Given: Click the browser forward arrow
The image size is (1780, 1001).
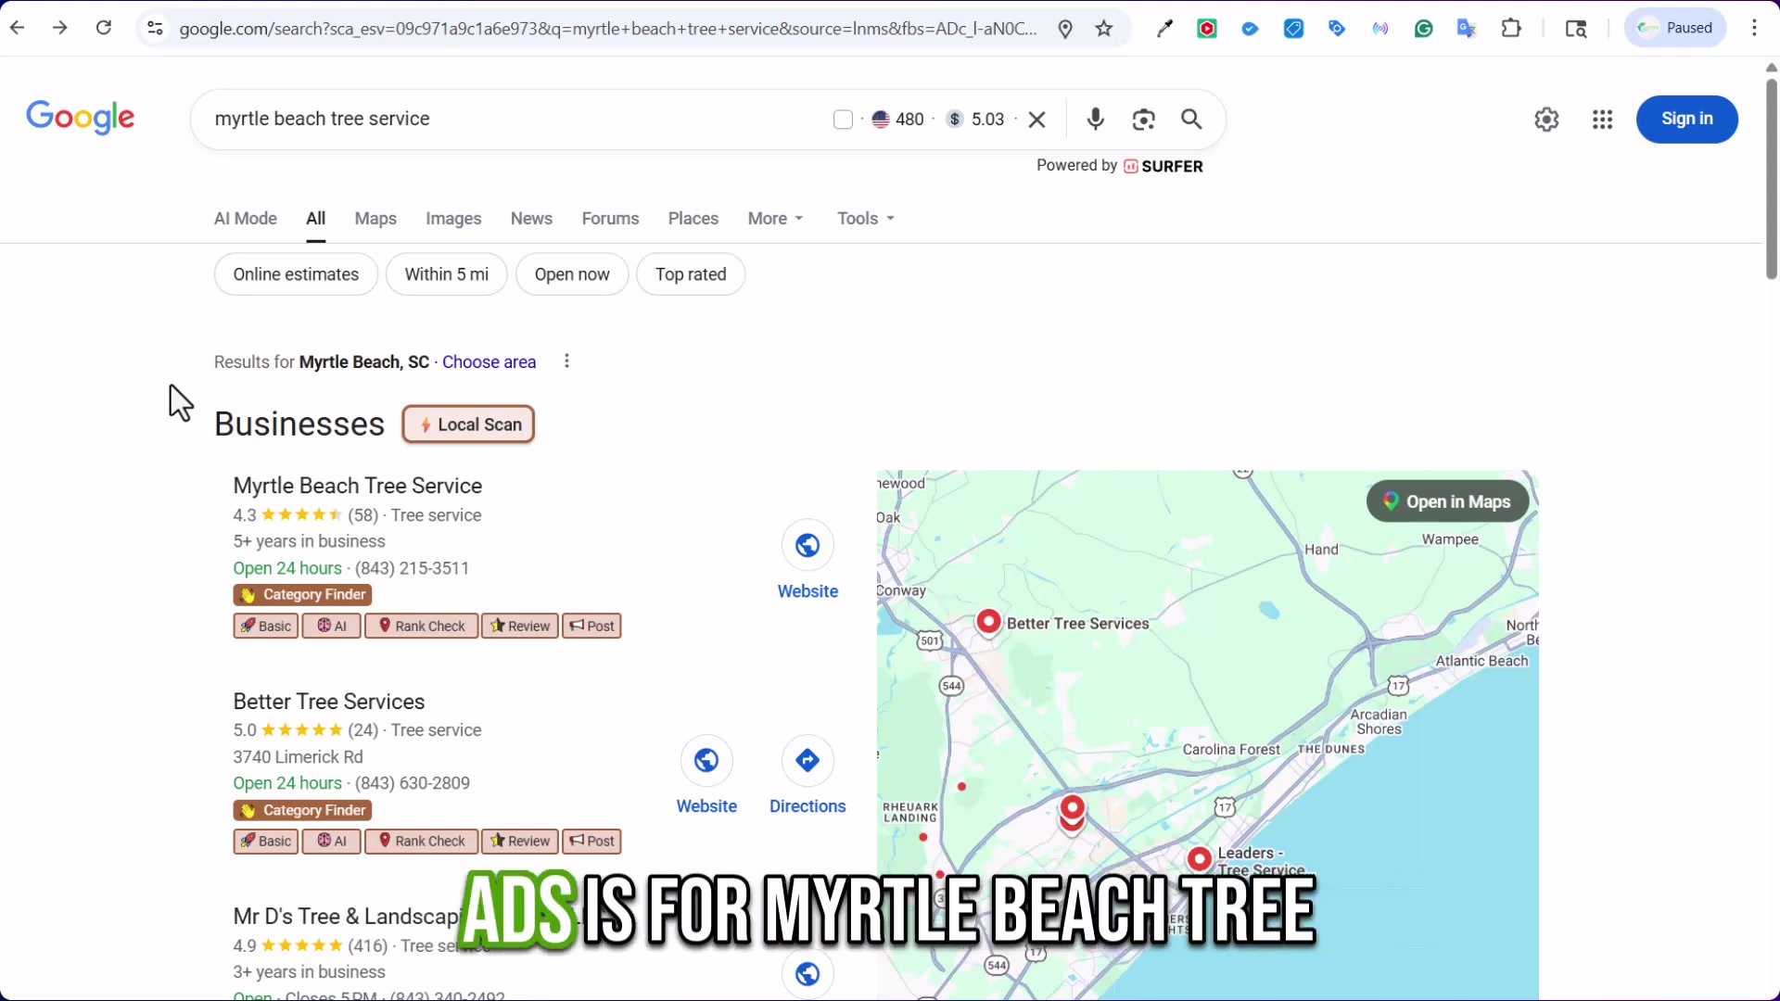Looking at the screenshot, I should (60, 28).
